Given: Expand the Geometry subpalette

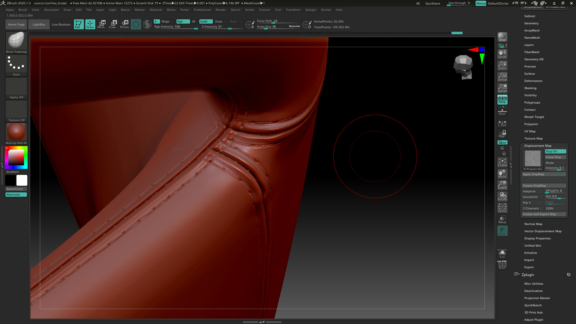Looking at the screenshot, I should [x=531, y=23].
